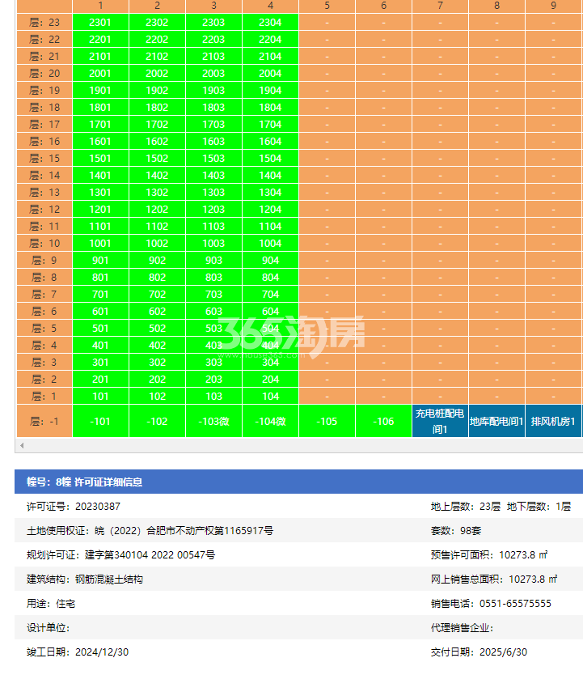Choose unit 204 cell

pyautogui.click(x=270, y=380)
